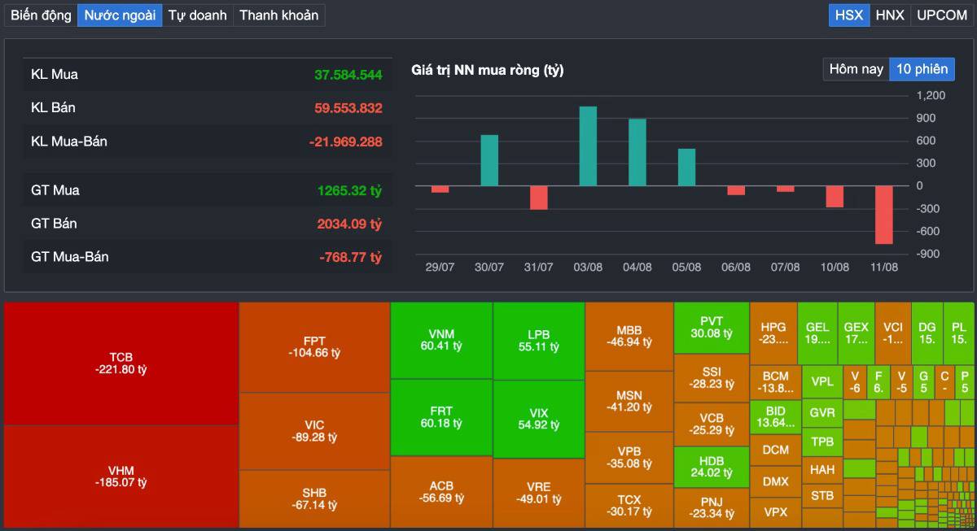Open the VIX 54.92 tỷ tile
Screen dimensions: 977x531
click(x=538, y=419)
